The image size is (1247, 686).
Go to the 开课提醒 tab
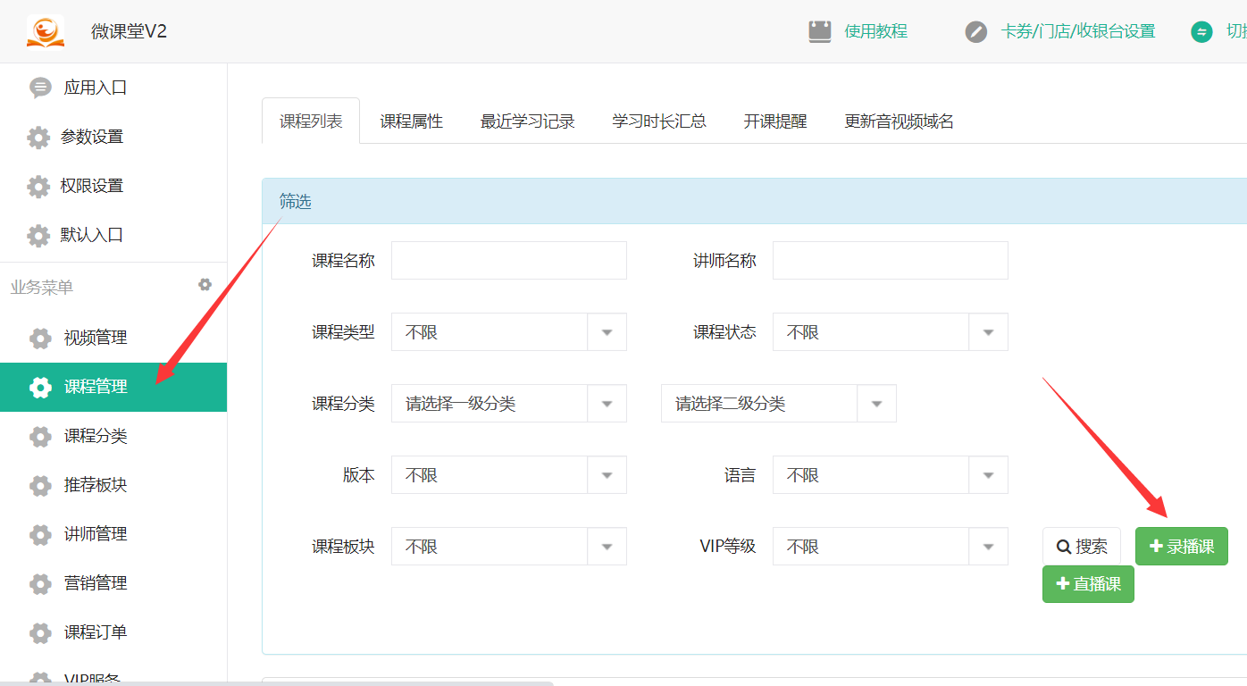click(775, 121)
